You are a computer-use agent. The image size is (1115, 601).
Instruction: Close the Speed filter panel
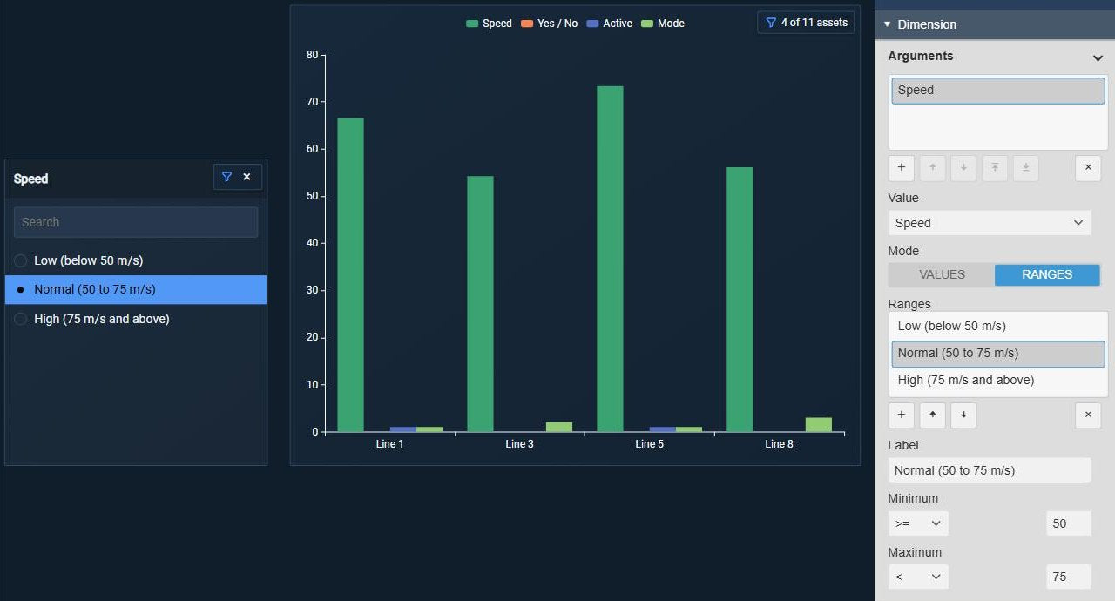pyautogui.click(x=247, y=177)
